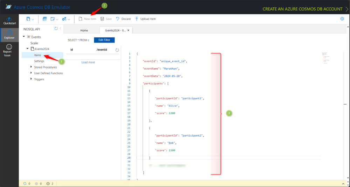
Task: Expand the Triggers node
Action: pyautogui.click(x=31, y=79)
